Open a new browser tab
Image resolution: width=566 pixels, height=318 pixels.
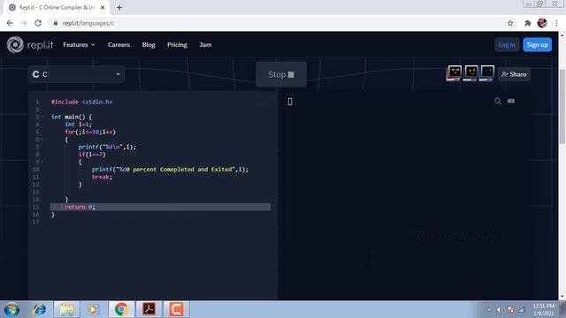pos(119,7)
